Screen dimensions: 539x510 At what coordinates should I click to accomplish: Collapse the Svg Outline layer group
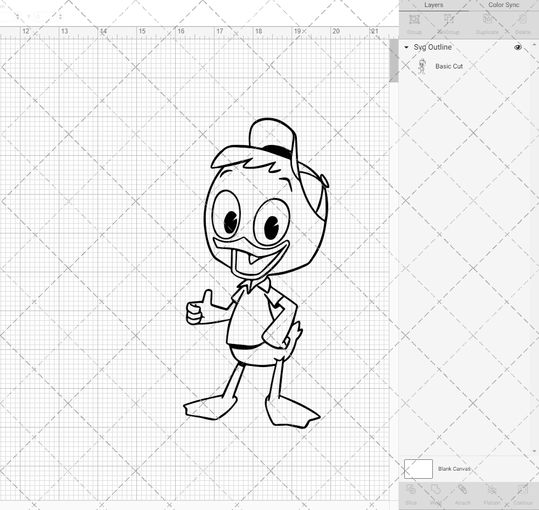(x=406, y=47)
